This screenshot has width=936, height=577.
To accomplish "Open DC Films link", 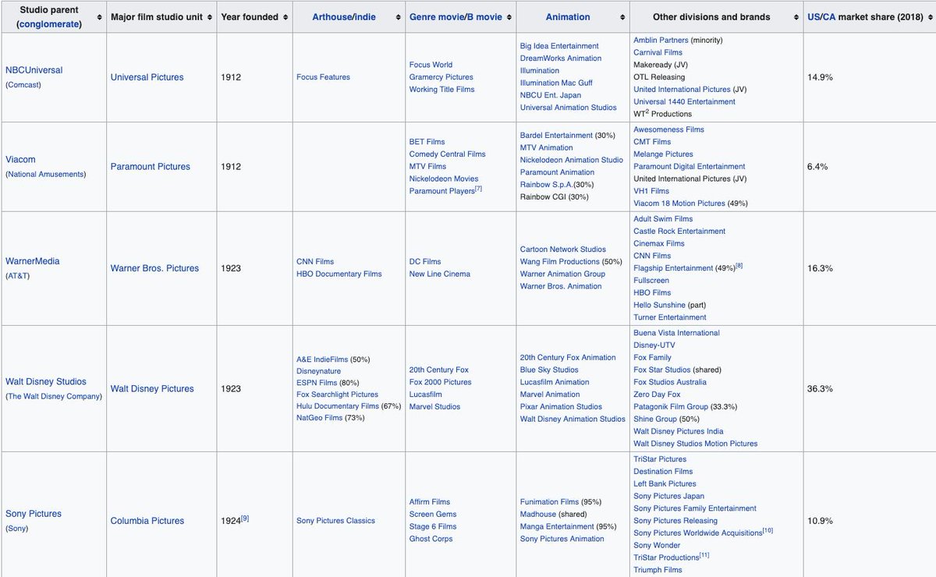I will [x=425, y=262].
